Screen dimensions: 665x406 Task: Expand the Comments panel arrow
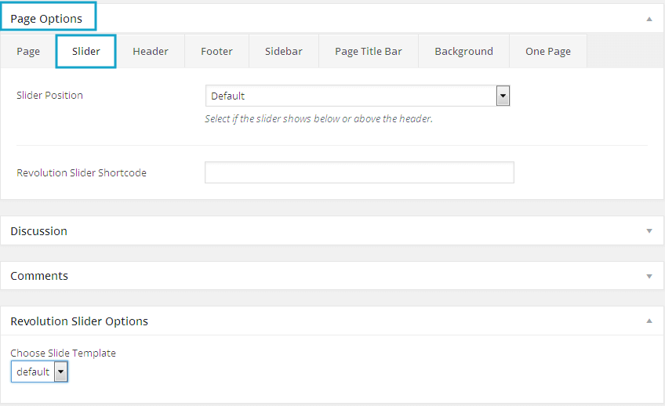click(x=649, y=276)
